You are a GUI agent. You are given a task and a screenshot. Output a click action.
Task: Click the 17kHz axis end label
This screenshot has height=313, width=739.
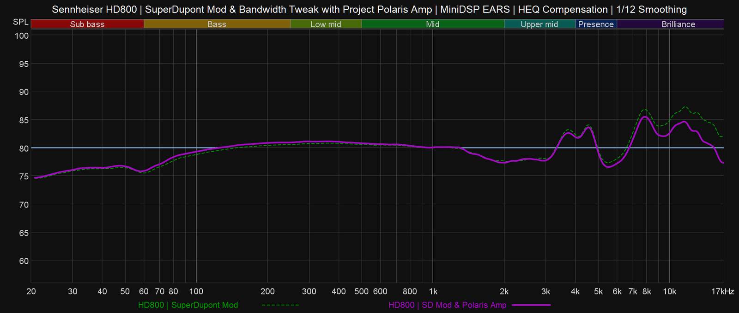(x=722, y=291)
